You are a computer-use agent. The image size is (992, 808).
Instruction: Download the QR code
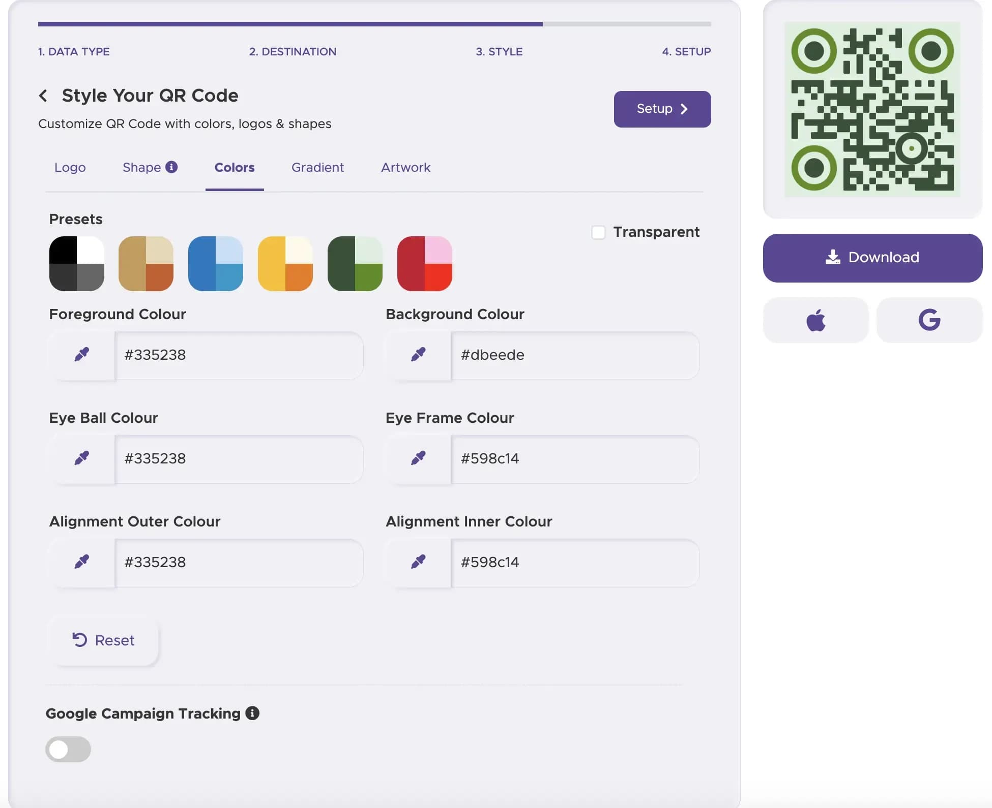tap(872, 258)
